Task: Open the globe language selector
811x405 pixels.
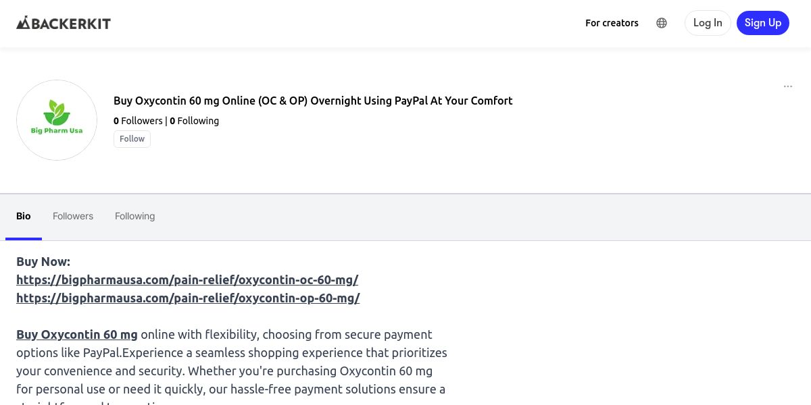Action: pos(662,23)
